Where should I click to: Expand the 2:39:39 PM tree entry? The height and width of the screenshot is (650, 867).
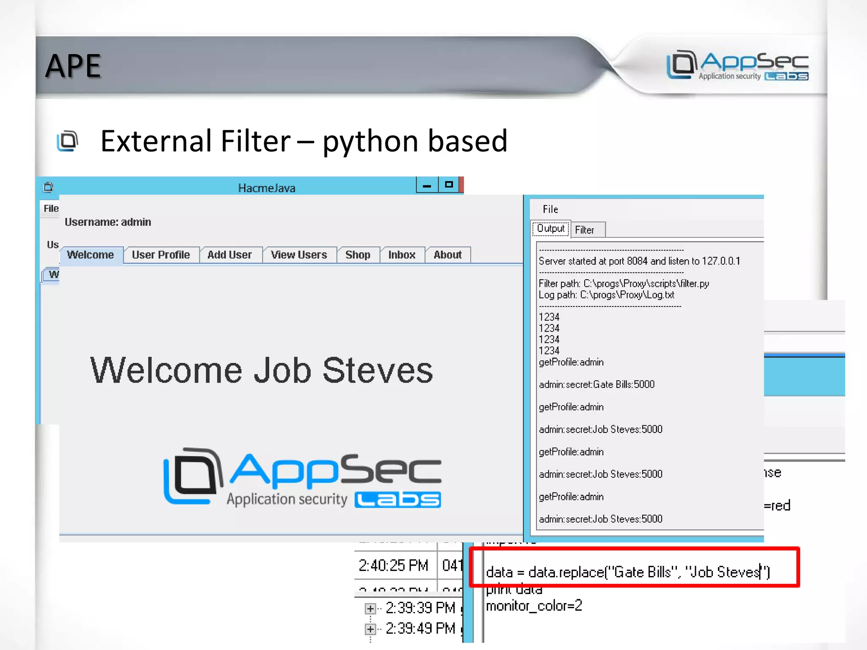click(x=370, y=609)
